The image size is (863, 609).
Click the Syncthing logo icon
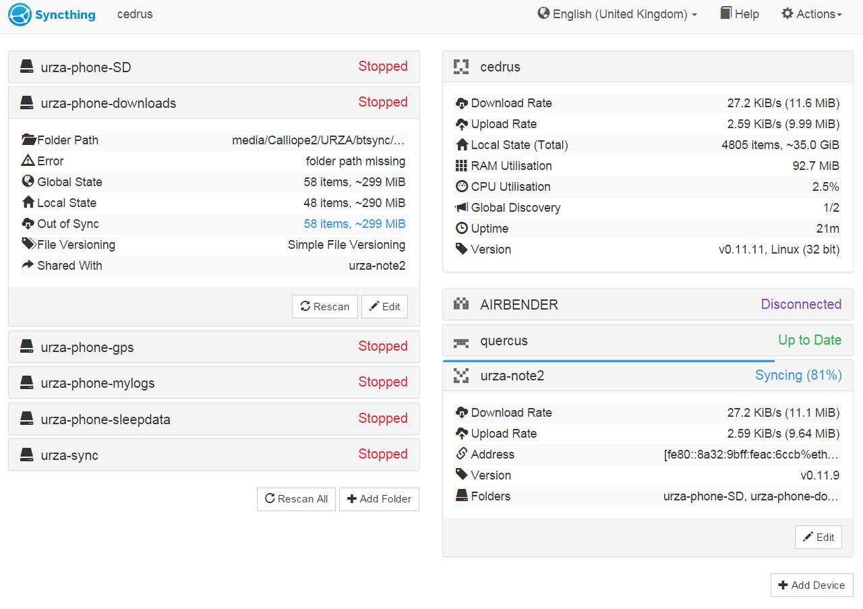click(x=20, y=14)
